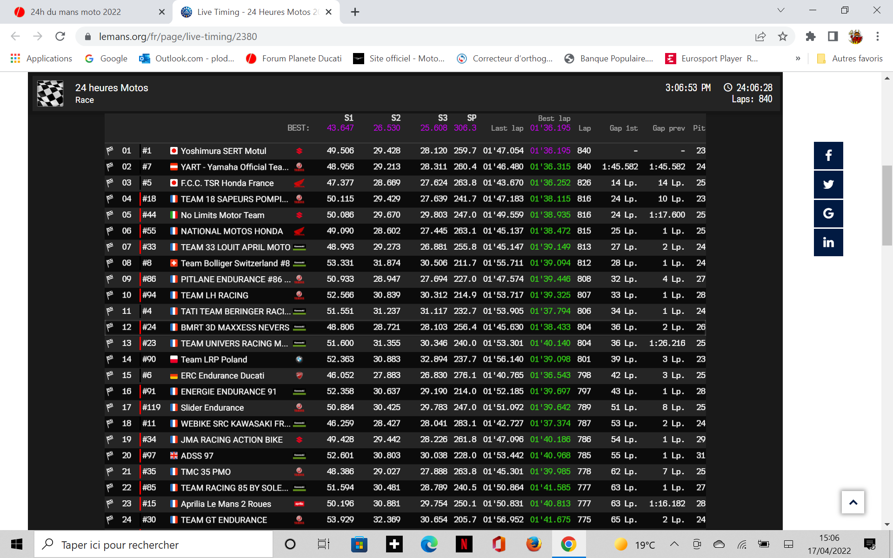Screen dimensions: 893x558
Task: Click Yoshimura SERT Motul row
Action: tap(405, 151)
